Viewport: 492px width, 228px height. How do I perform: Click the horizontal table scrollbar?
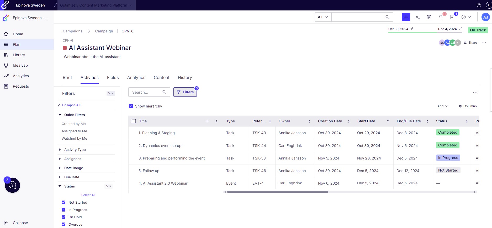tap(277, 192)
